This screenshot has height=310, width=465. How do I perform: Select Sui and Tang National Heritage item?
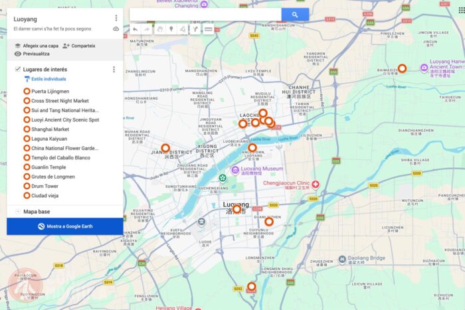click(65, 110)
